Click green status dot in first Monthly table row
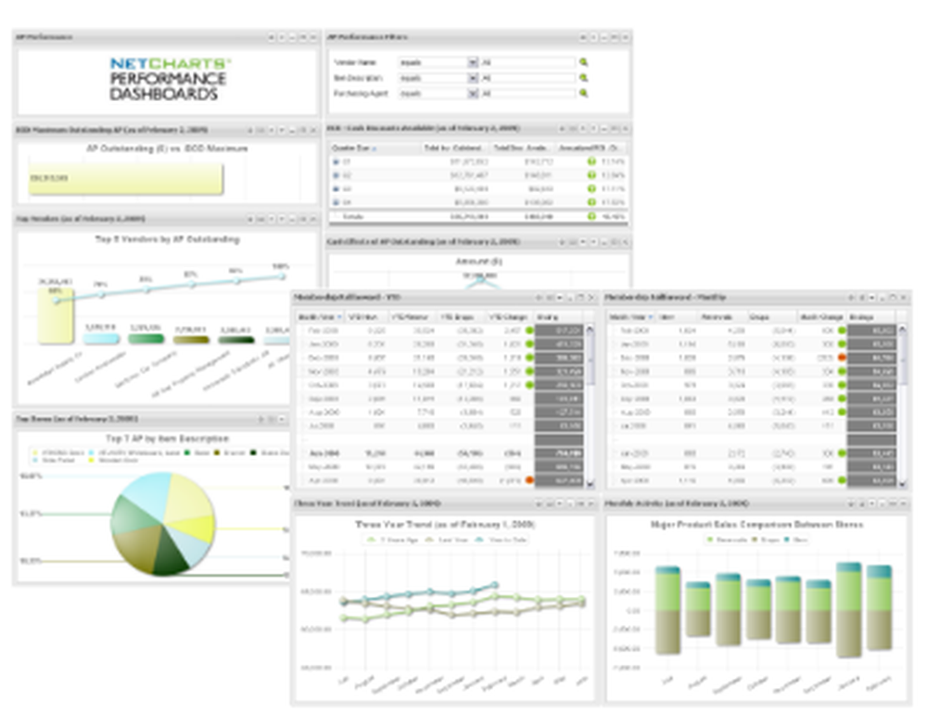Image resolution: width=927 pixels, height=726 pixels. click(x=842, y=330)
